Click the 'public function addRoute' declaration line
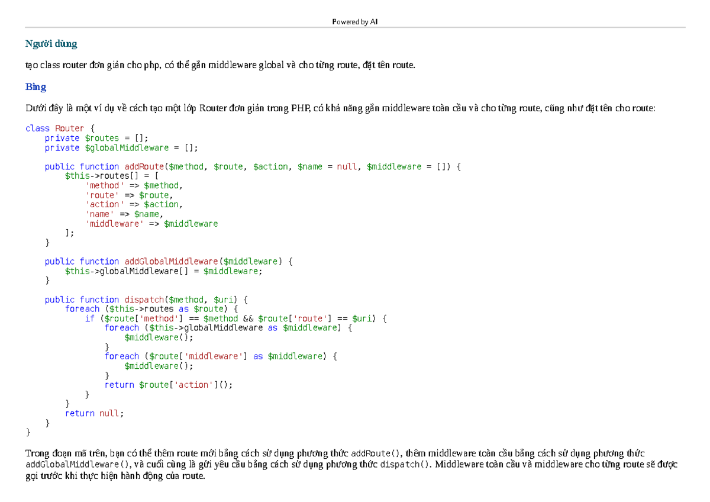This screenshot has width=710, height=502. point(252,166)
